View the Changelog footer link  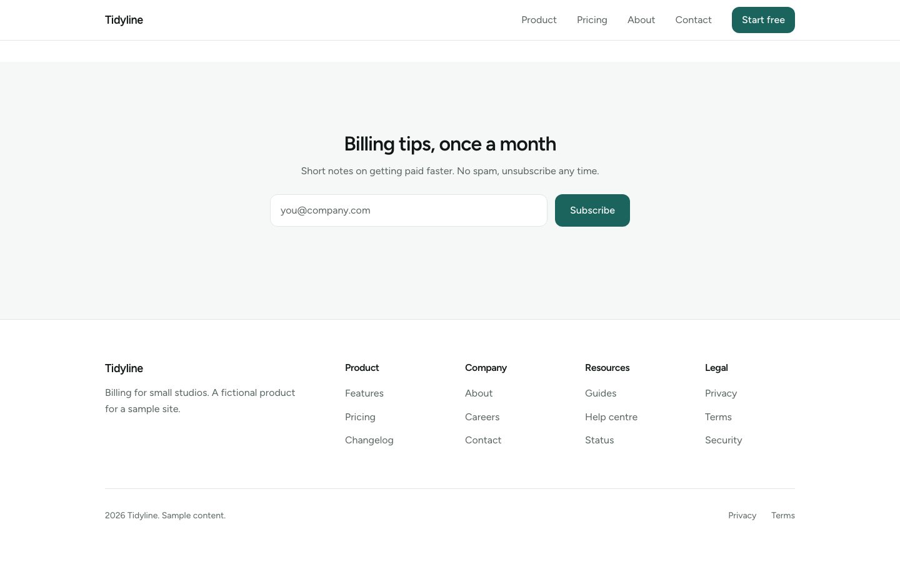coord(369,440)
